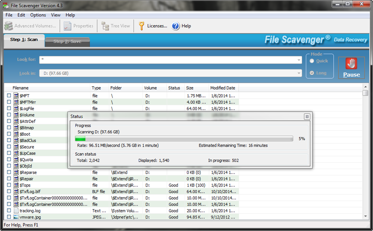This screenshot has width=373, height=231.
Task: Click the $Quota file icon
Action: (x=16, y=160)
